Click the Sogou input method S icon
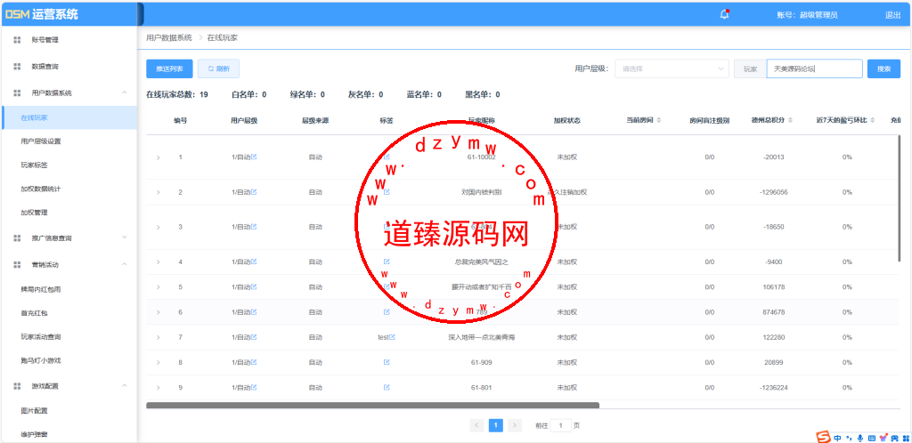This screenshot has width=912, height=443. 822,437
